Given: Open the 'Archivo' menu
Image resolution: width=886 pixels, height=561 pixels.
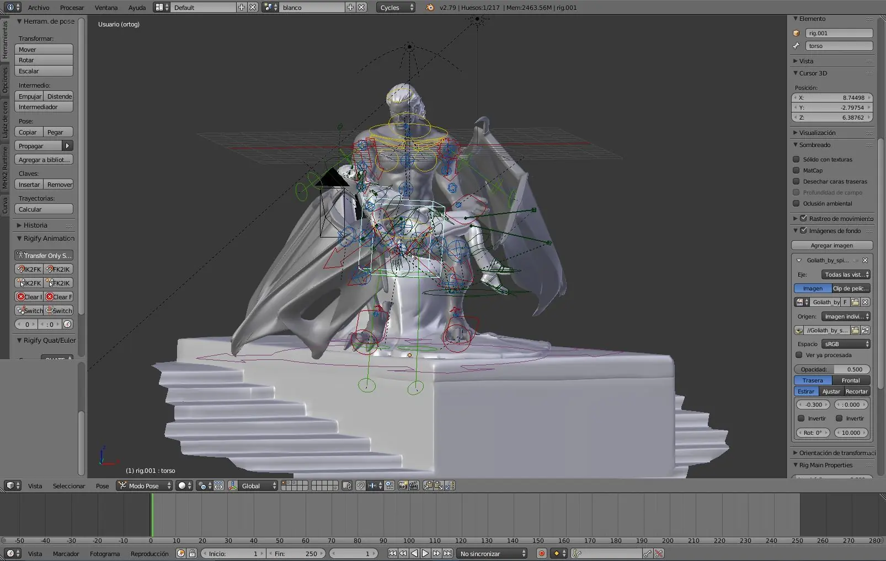Looking at the screenshot, I should click(39, 8).
